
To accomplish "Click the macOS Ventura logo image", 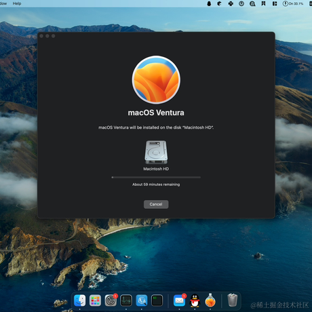I will 156,80.
